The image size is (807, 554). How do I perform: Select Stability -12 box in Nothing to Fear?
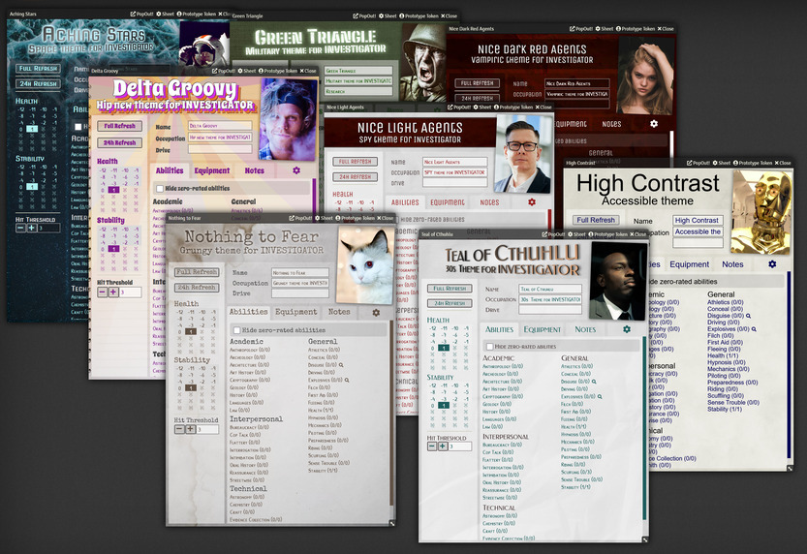tap(179, 368)
